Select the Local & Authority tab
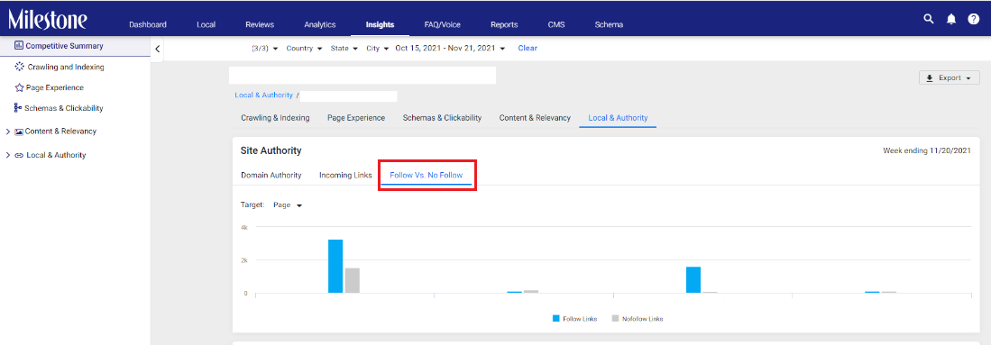Image resolution: width=991 pixels, height=345 pixels. pos(618,118)
